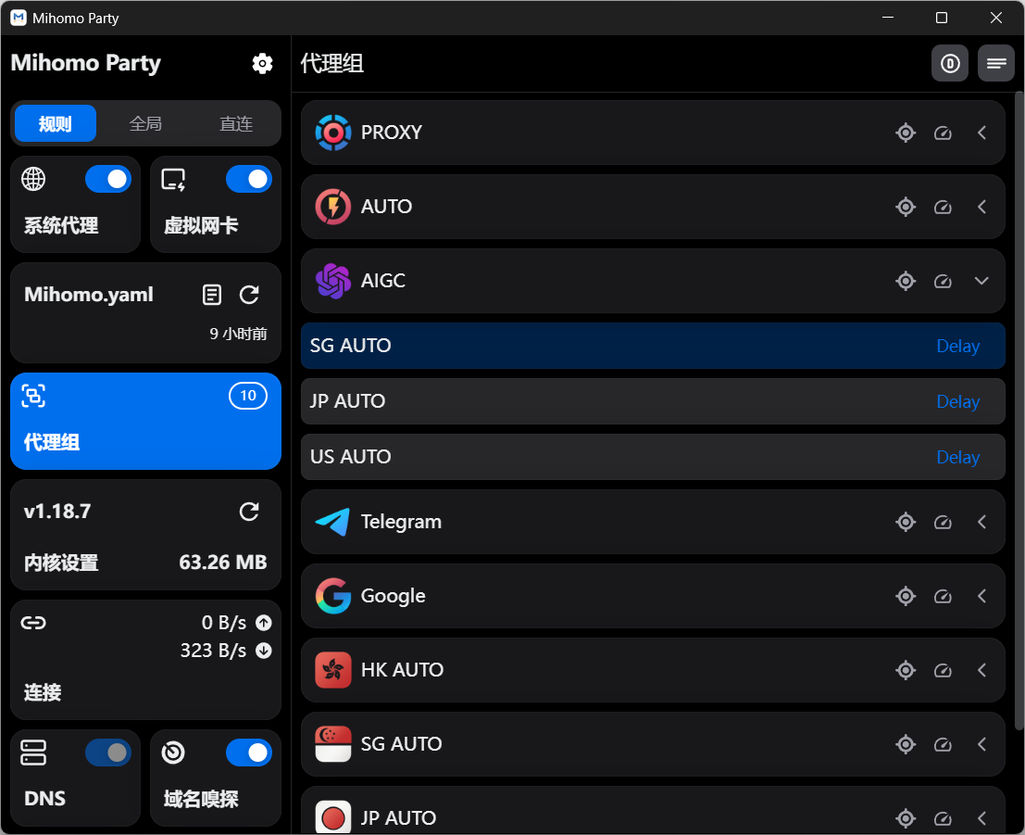Screen dimensions: 1025x835
Task: Select the 直连 direct mode tab
Action: [x=236, y=123]
